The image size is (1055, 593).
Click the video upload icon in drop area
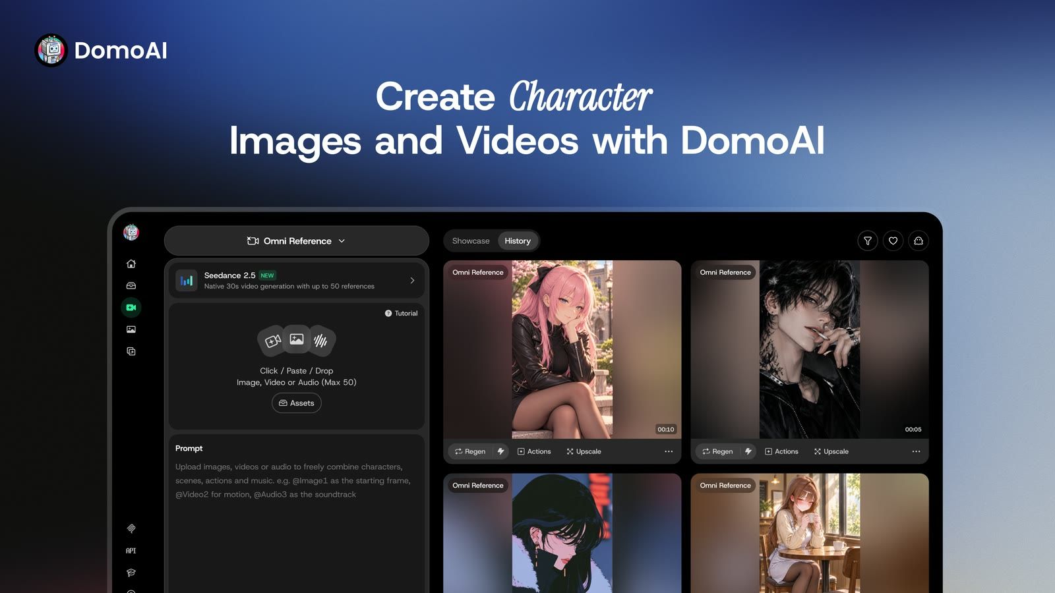click(272, 341)
